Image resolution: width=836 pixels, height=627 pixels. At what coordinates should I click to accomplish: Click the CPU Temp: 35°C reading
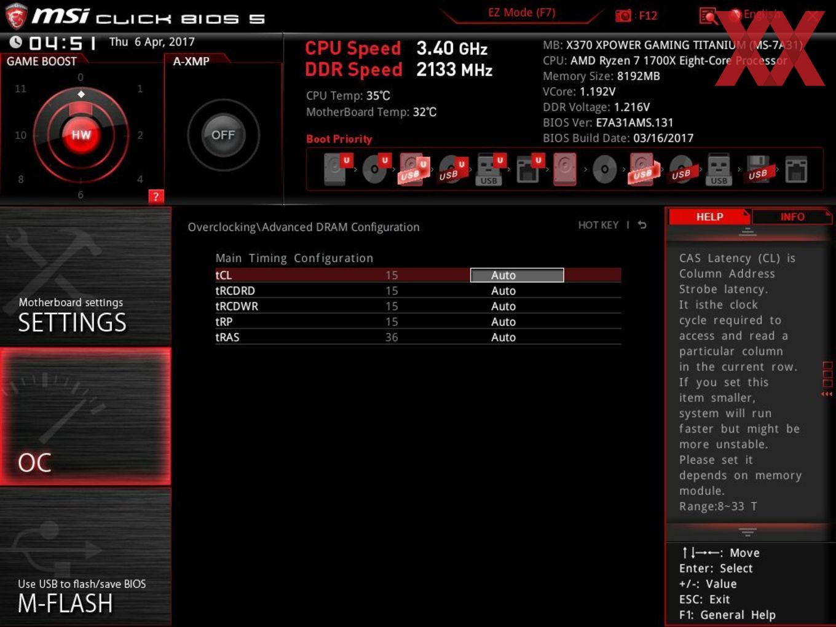click(348, 96)
